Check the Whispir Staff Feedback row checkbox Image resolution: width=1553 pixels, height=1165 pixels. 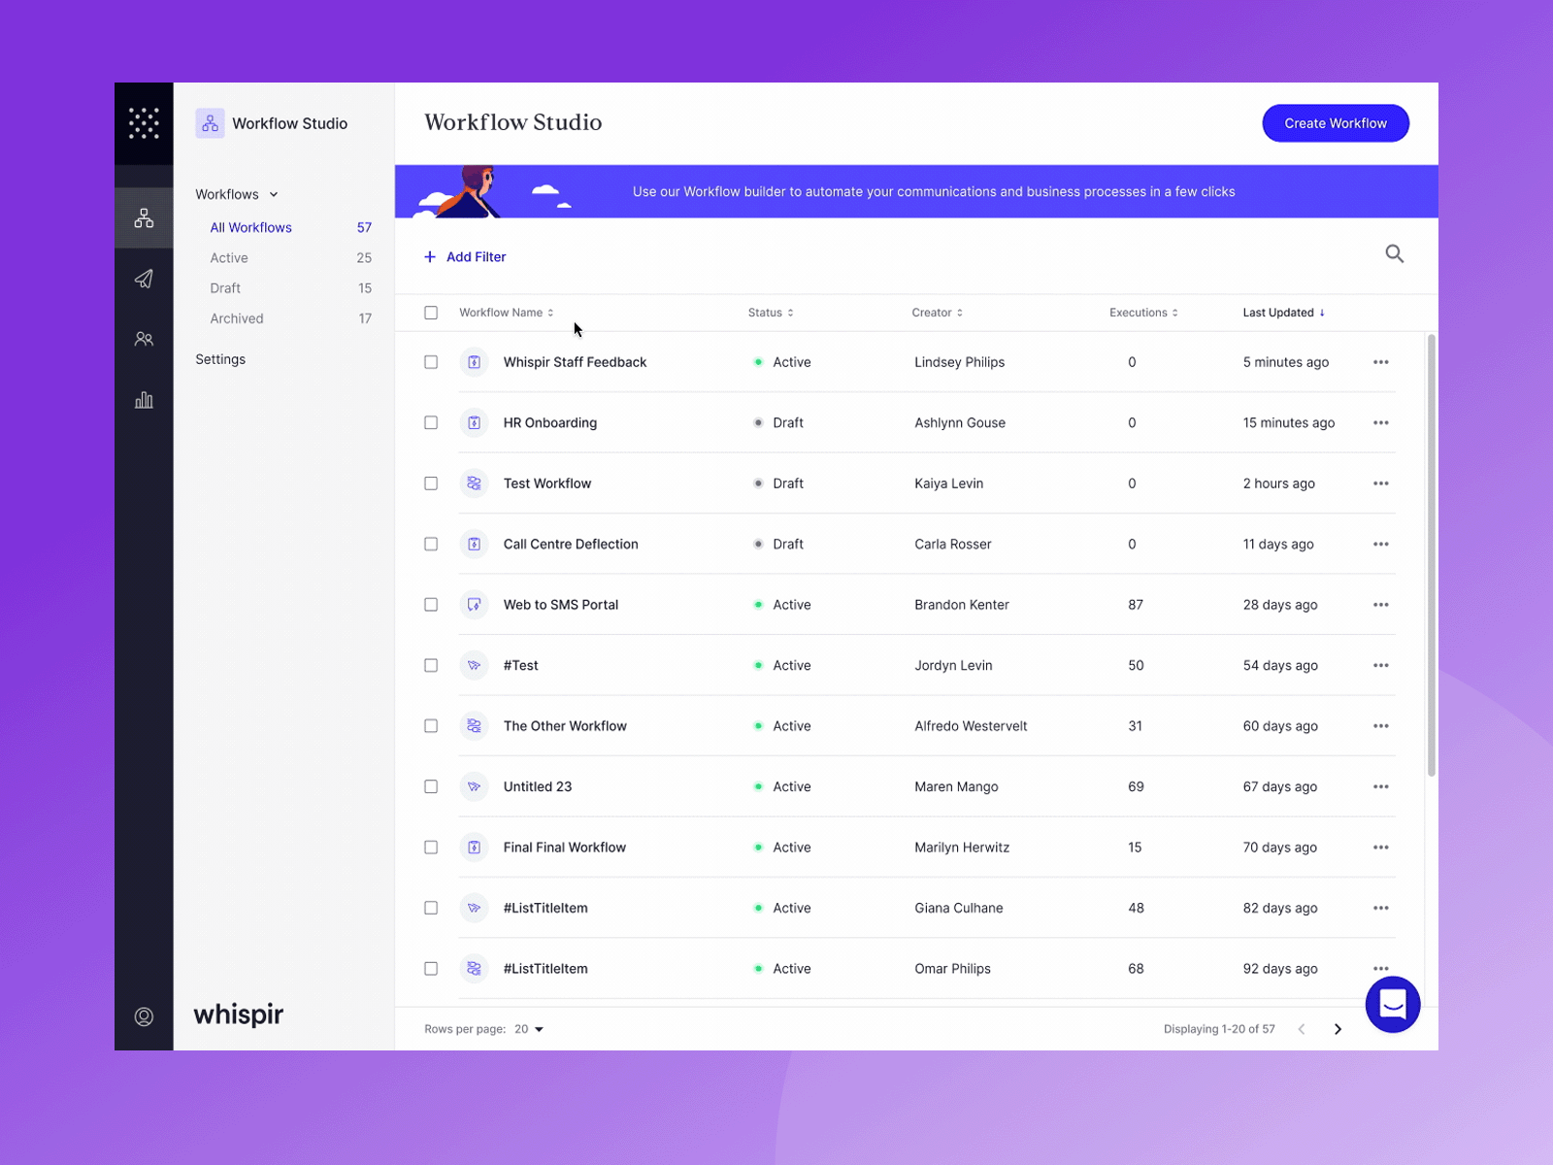431,362
